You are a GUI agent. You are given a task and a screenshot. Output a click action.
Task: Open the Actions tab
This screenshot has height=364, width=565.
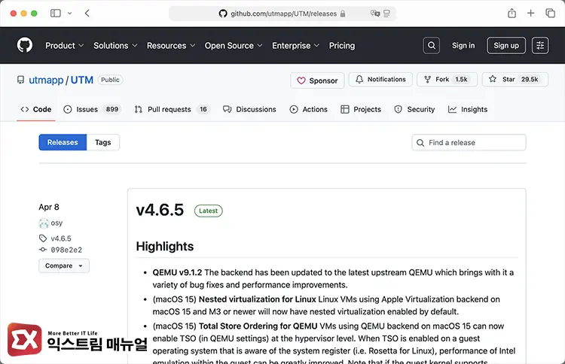tap(308, 109)
